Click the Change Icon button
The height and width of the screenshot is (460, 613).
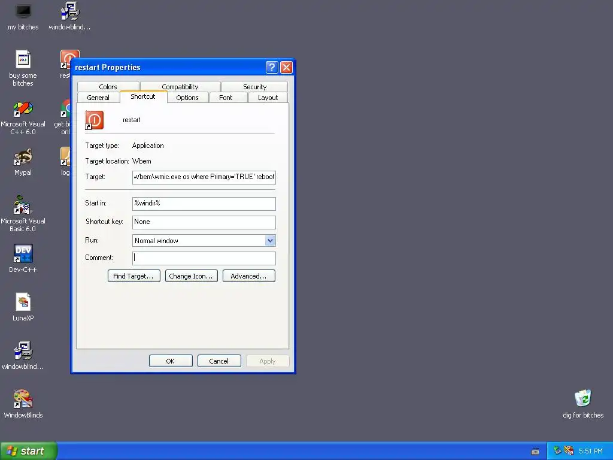click(191, 276)
